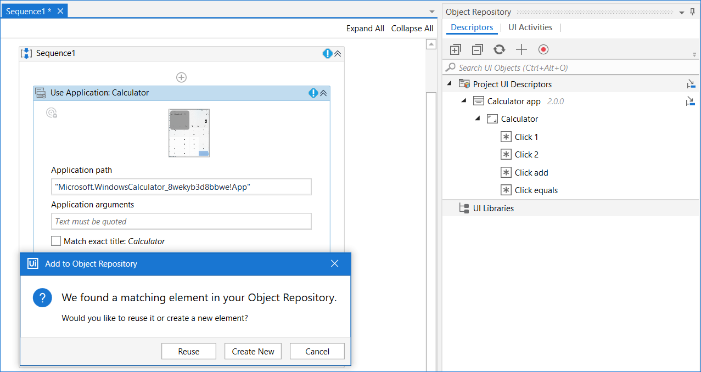Viewport: 701px width, 372px height.
Task: Switch to the UI Activities tab
Action: pos(530,27)
